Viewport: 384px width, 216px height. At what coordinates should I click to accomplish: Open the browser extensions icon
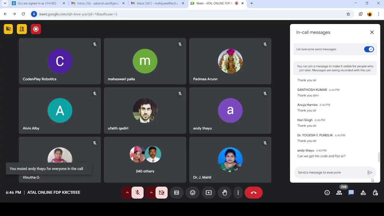(361, 14)
